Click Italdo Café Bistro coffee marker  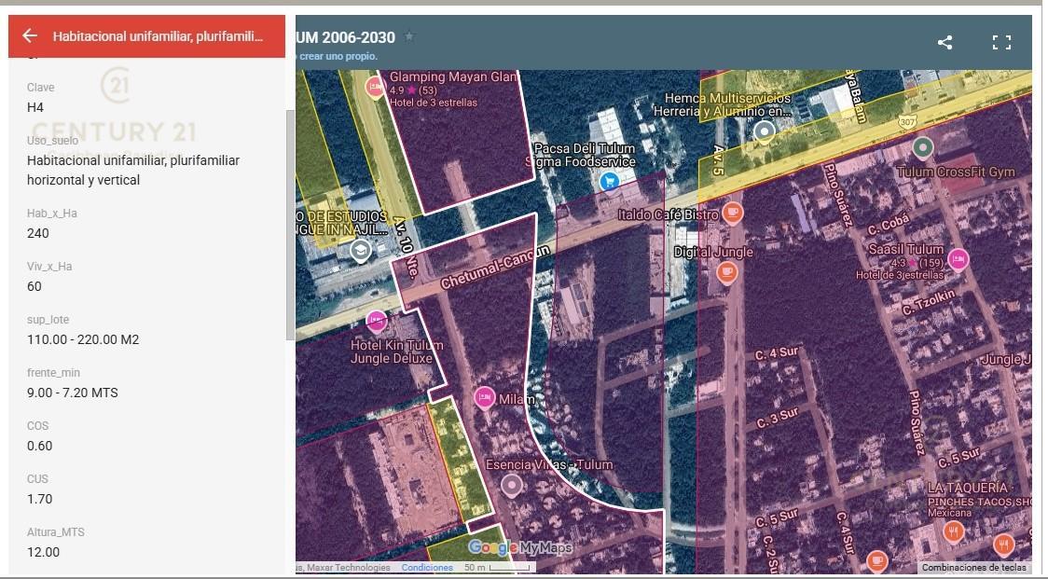click(x=733, y=214)
